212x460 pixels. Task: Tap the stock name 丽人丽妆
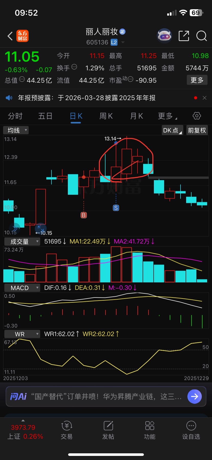(102, 32)
